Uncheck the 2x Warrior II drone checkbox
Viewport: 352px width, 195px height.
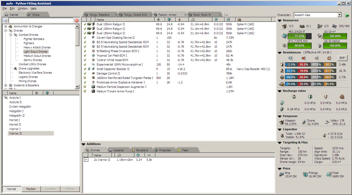pyautogui.click(x=86, y=160)
